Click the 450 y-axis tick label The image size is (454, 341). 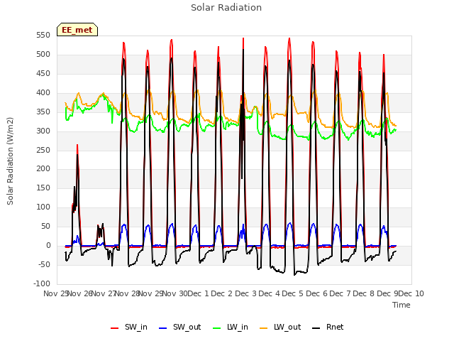tap(43, 74)
